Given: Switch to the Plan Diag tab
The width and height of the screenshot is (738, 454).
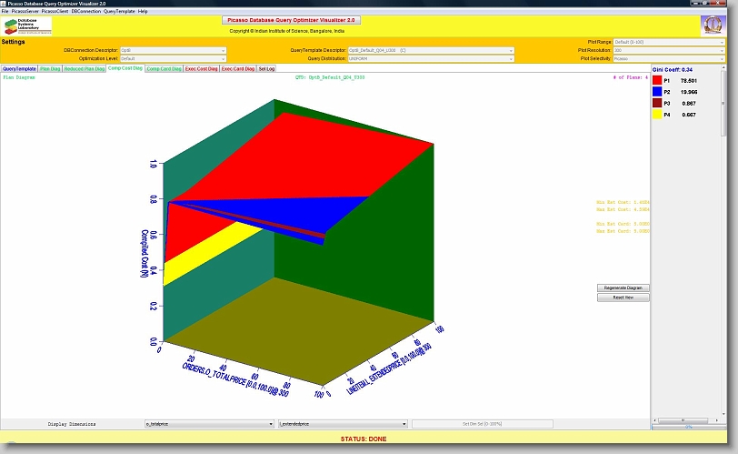Looking at the screenshot, I should tap(50, 69).
